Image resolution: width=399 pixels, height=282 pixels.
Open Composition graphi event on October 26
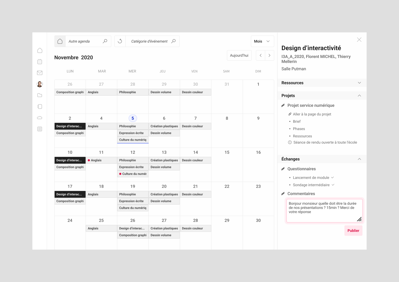coord(70,92)
